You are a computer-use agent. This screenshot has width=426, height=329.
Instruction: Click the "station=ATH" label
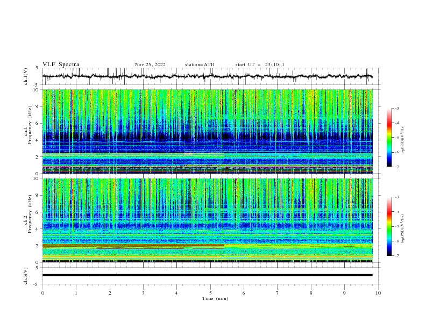(x=200, y=65)
